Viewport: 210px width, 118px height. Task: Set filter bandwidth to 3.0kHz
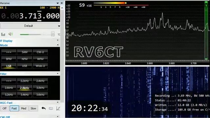(x=40, y=88)
